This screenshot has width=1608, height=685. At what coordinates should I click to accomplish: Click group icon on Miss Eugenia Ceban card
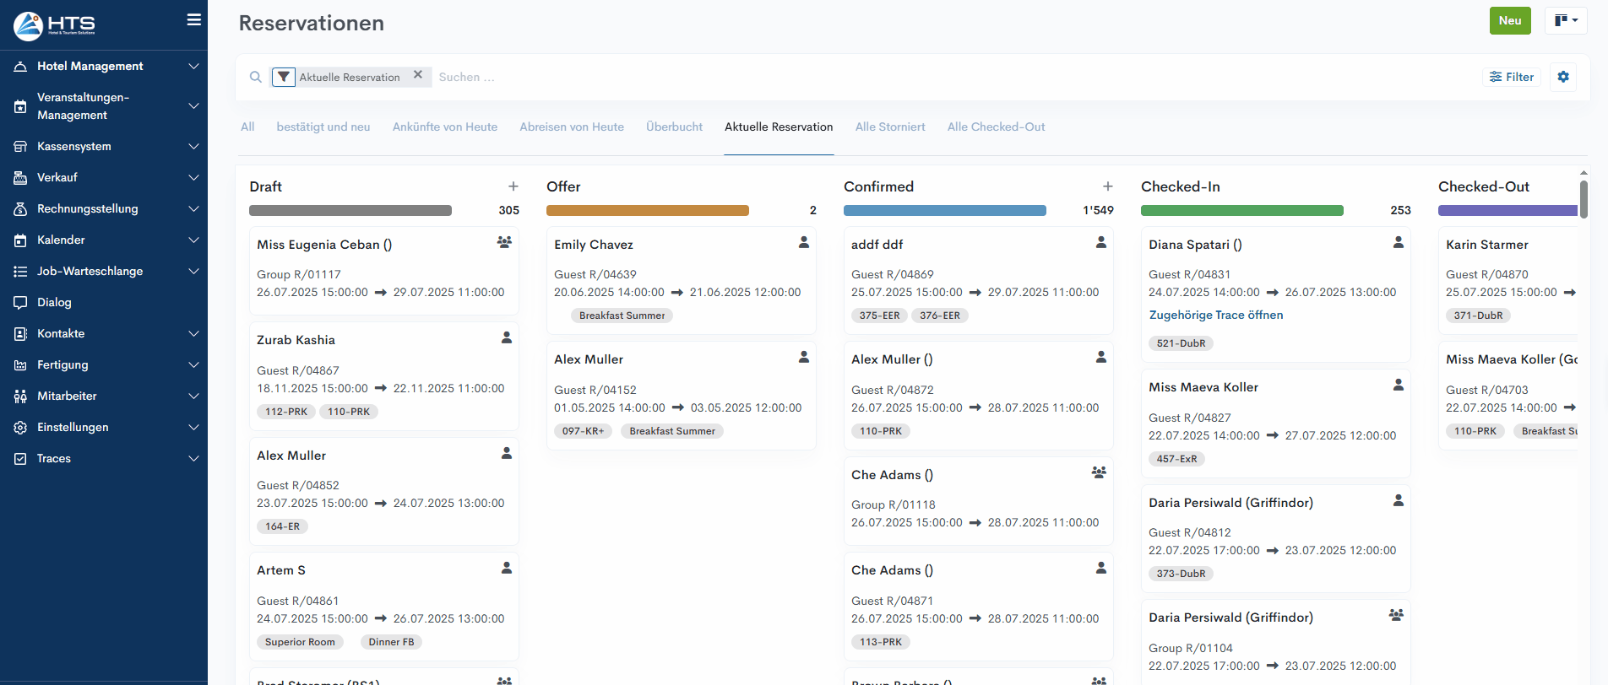point(504,242)
